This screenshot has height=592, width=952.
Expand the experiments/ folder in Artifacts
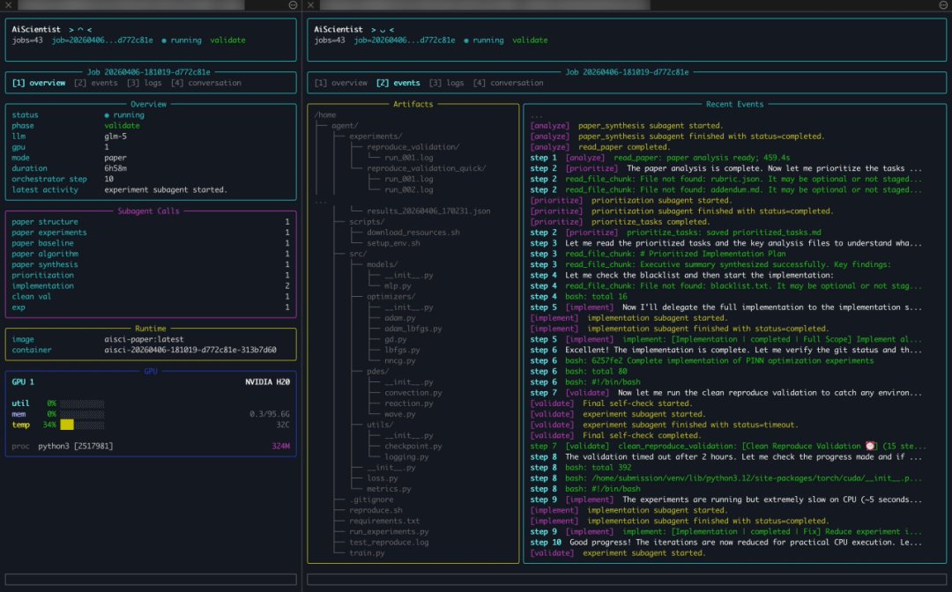point(376,137)
